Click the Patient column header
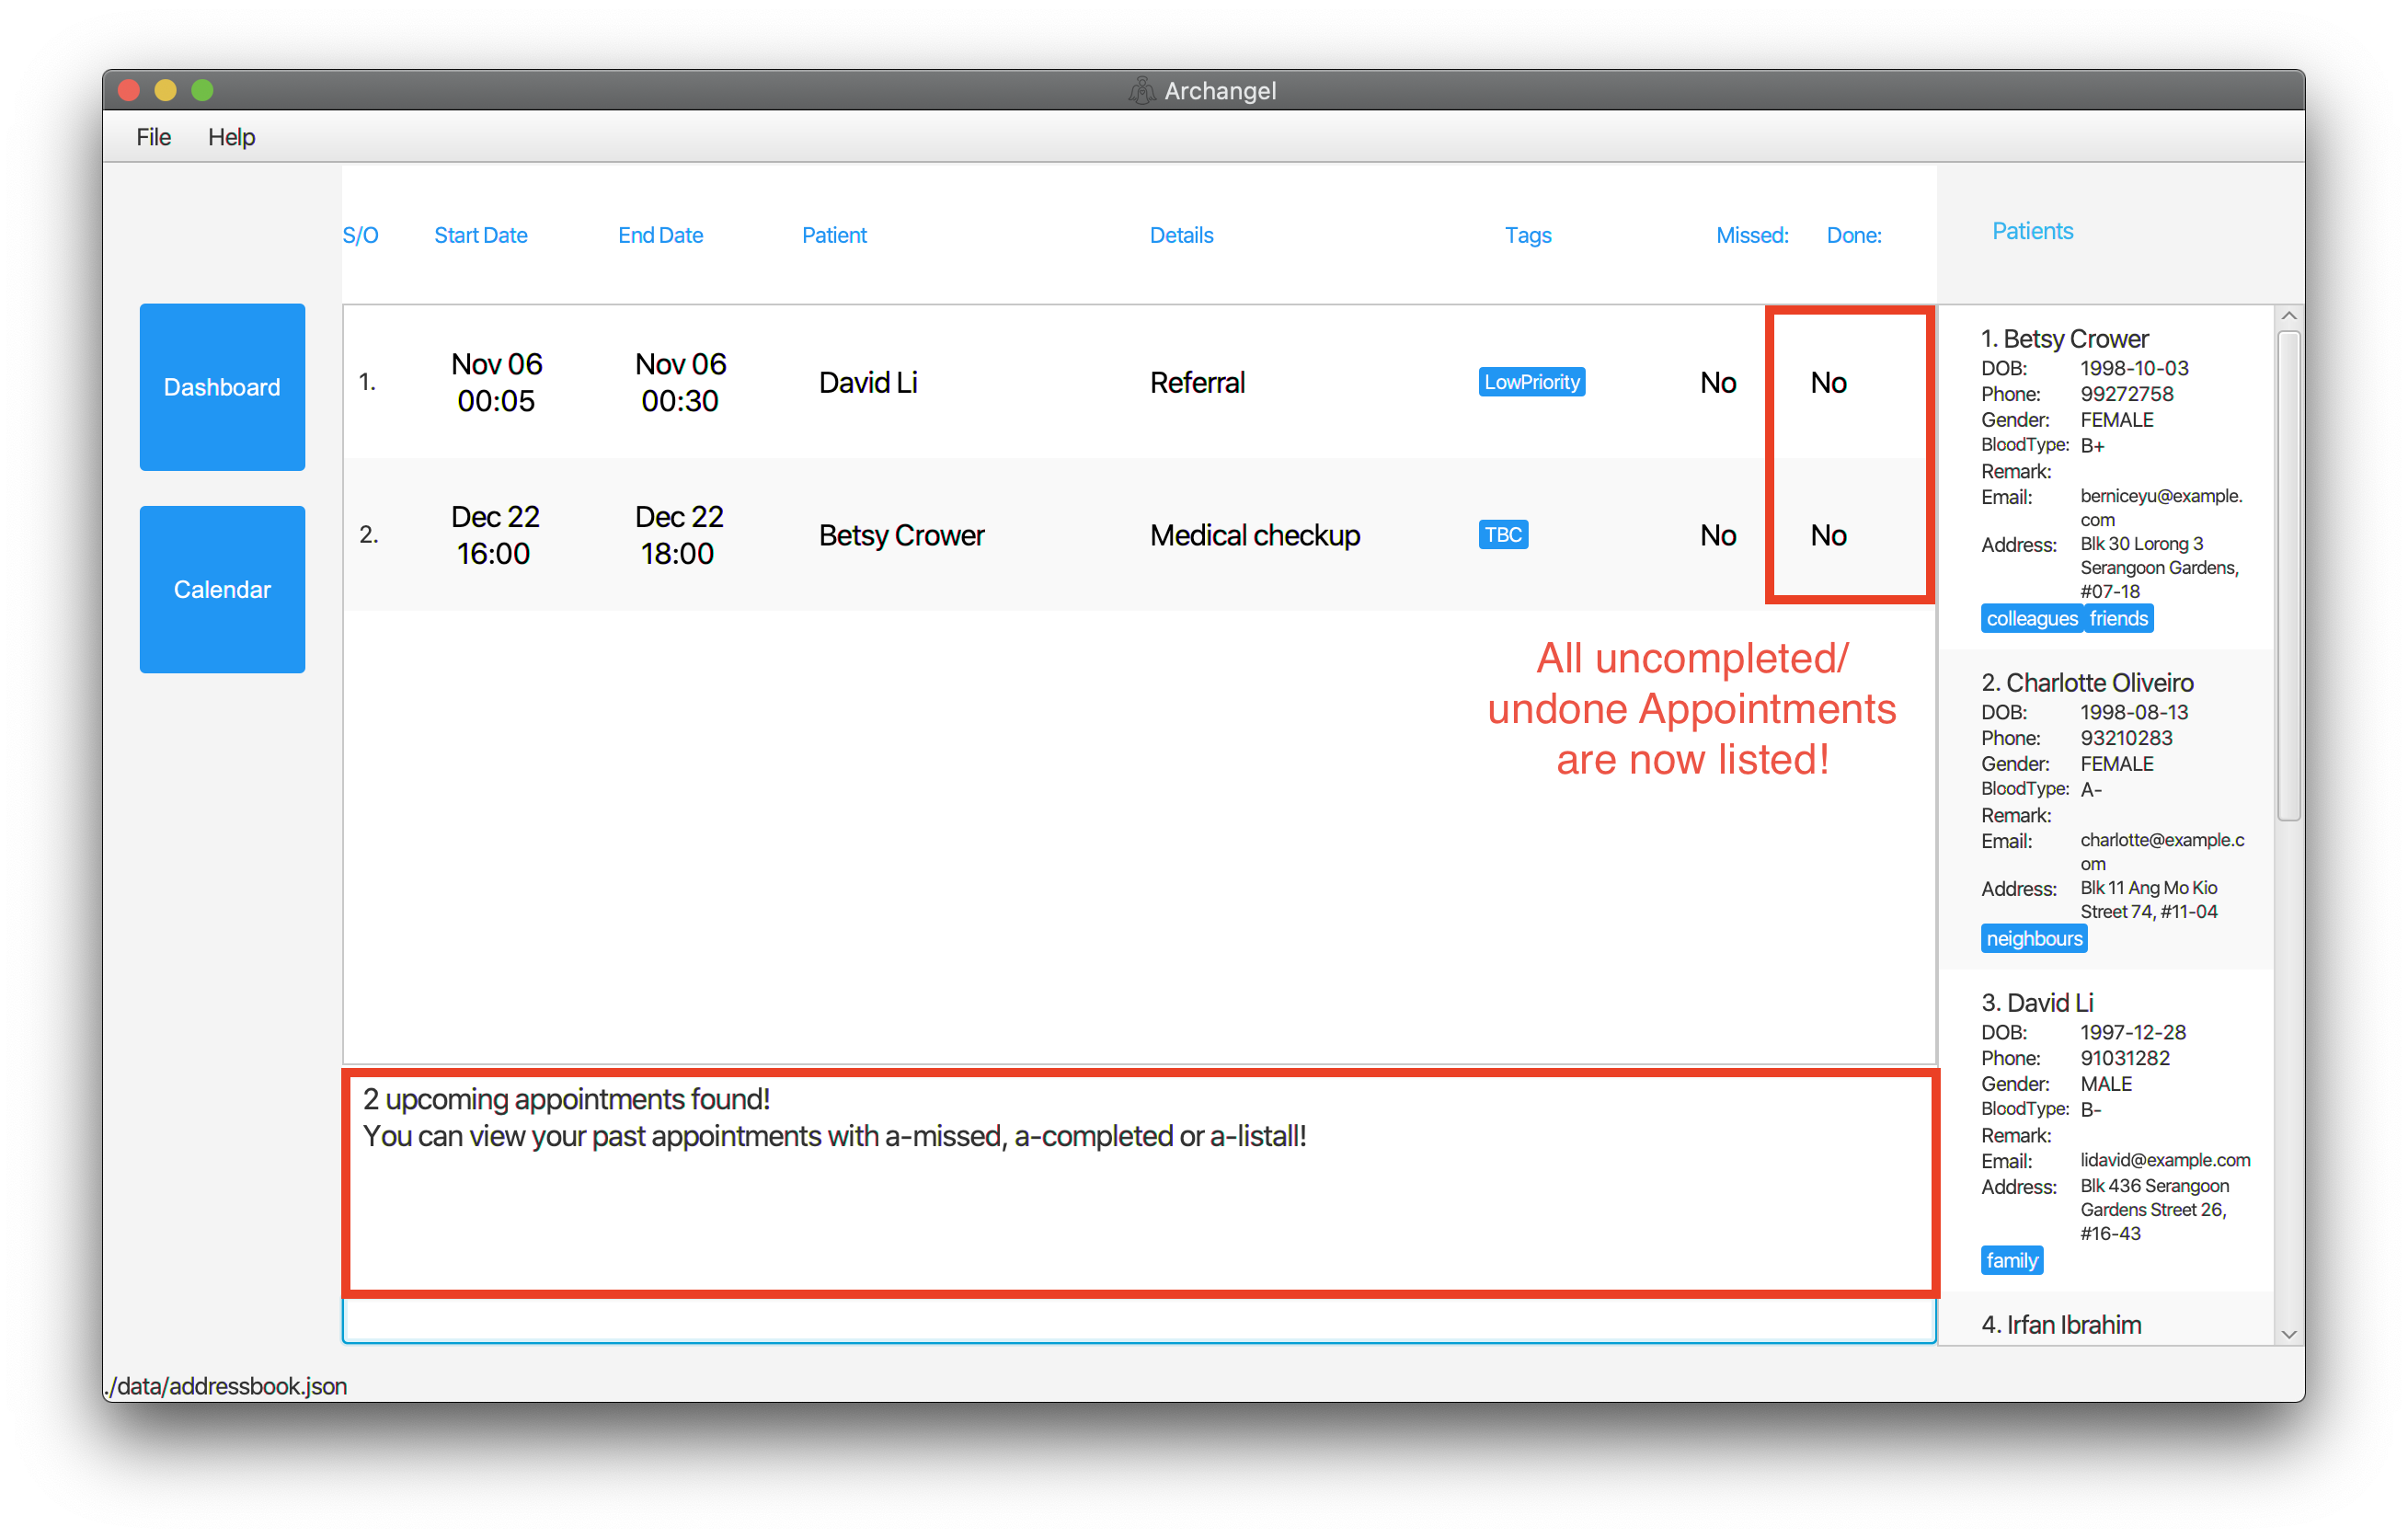Viewport: 2408px width, 1538px height. pyautogui.click(x=834, y=235)
